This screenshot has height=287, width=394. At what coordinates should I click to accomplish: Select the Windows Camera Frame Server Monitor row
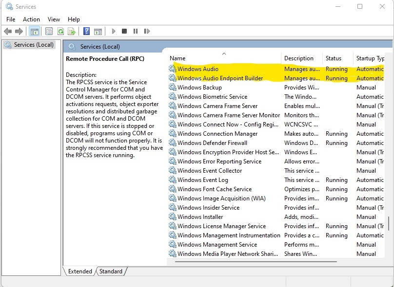276,115
